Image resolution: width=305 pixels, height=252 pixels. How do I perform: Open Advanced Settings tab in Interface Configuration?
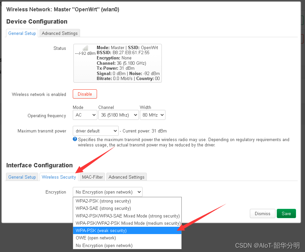126,177
